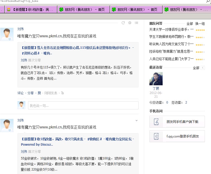Click the lock privacy icon under first post

(x=62, y=93)
